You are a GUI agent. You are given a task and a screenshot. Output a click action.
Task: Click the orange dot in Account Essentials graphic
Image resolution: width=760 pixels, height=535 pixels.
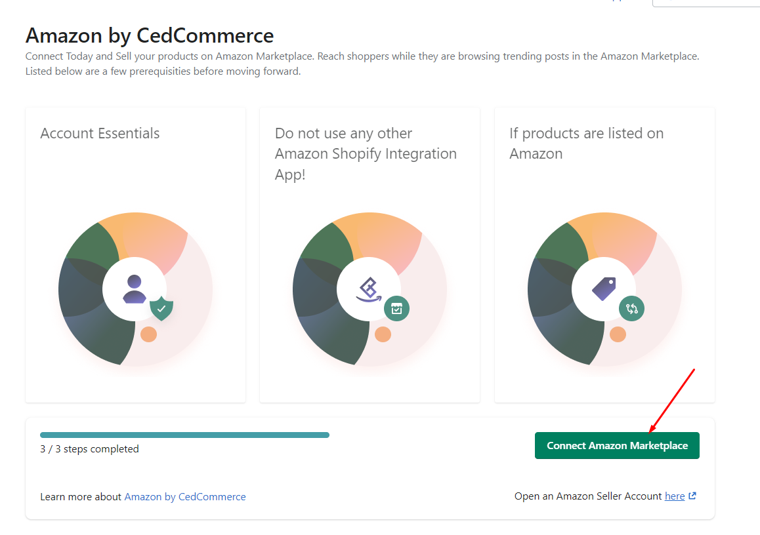click(x=148, y=334)
